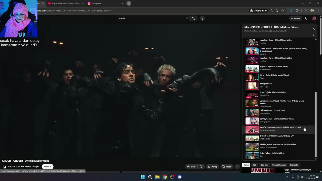Select the İlgili filter chip

pos(255,165)
